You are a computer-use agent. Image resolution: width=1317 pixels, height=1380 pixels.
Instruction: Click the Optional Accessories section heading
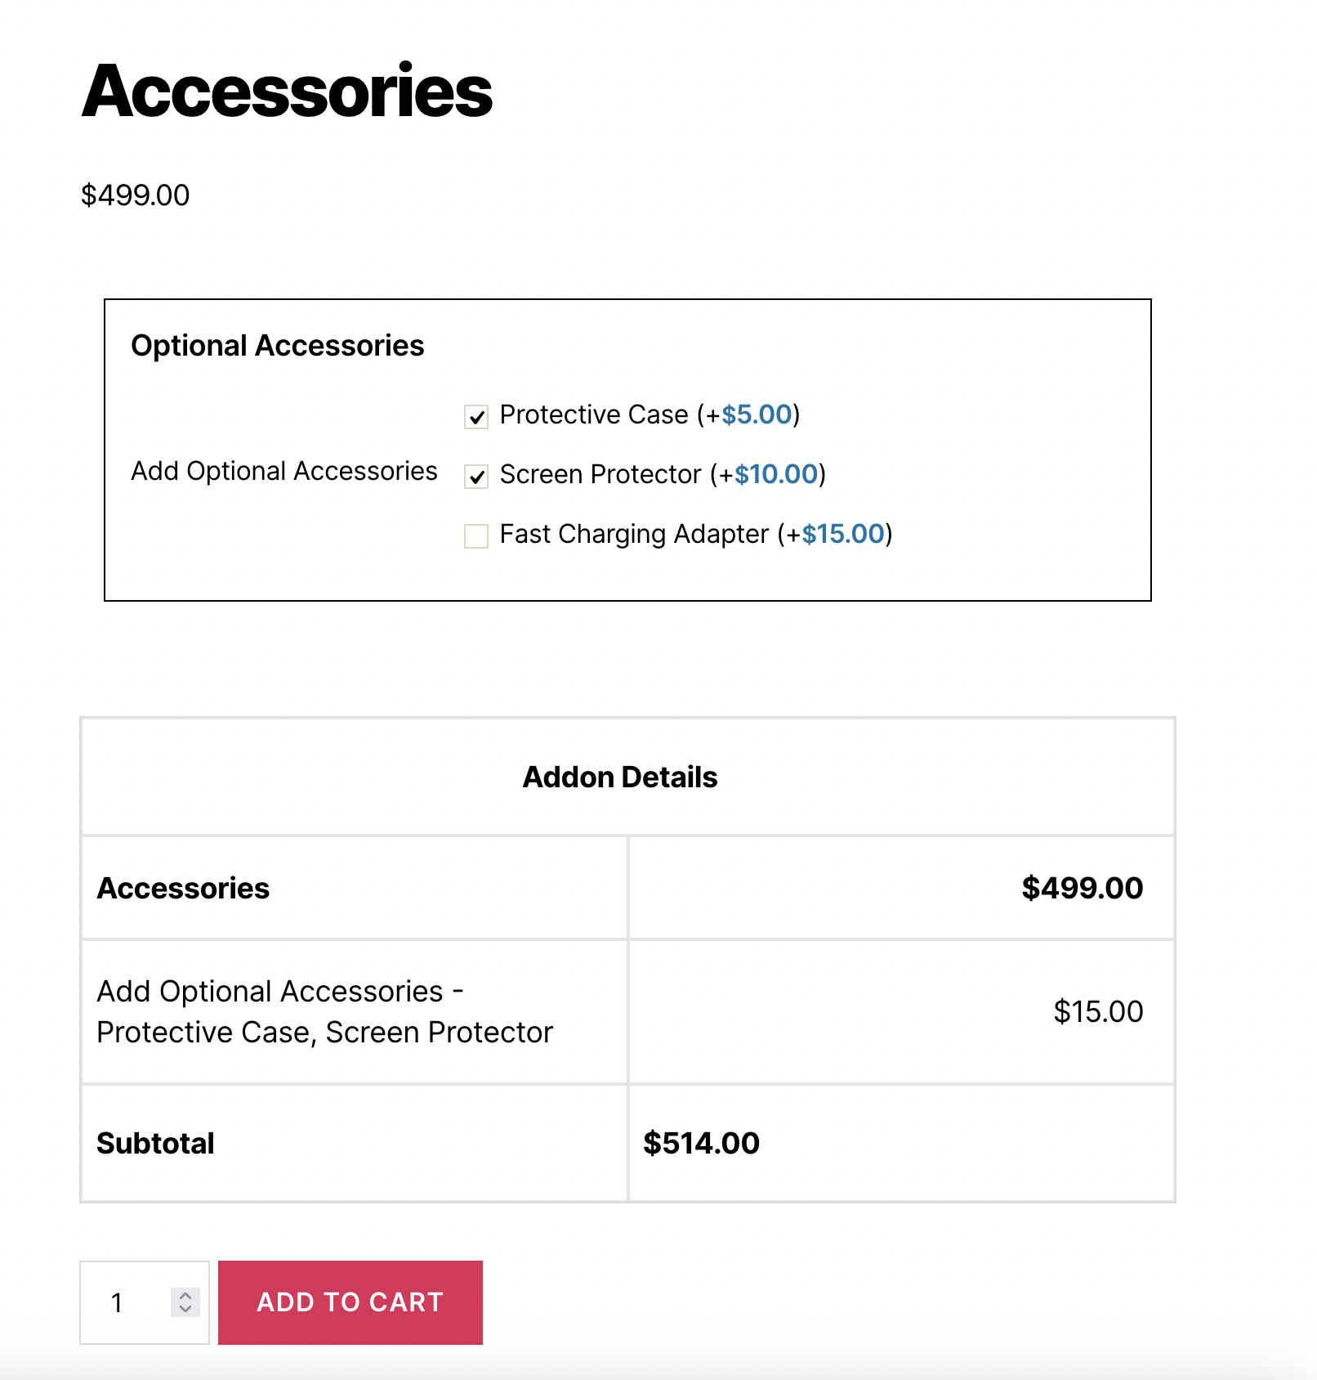point(278,346)
